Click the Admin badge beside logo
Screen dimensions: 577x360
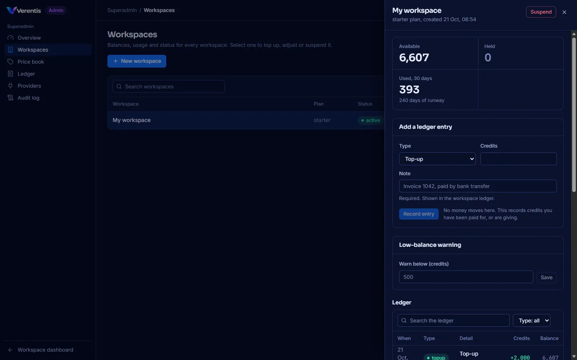click(56, 10)
